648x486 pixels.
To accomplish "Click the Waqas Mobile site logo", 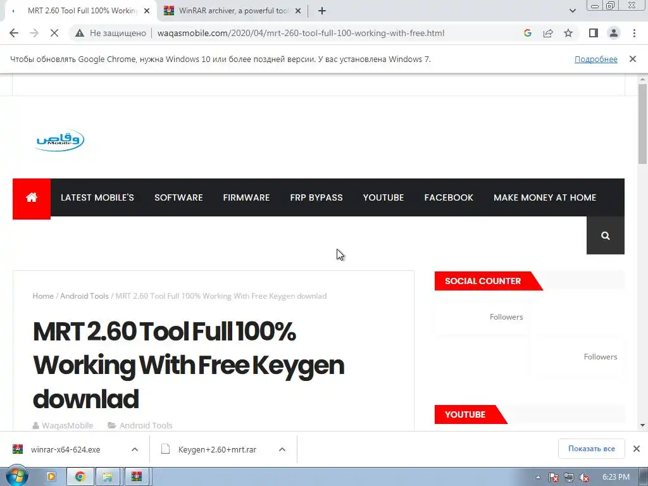I will point(60,140).
